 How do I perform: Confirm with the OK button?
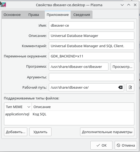[x=101, y=145]
